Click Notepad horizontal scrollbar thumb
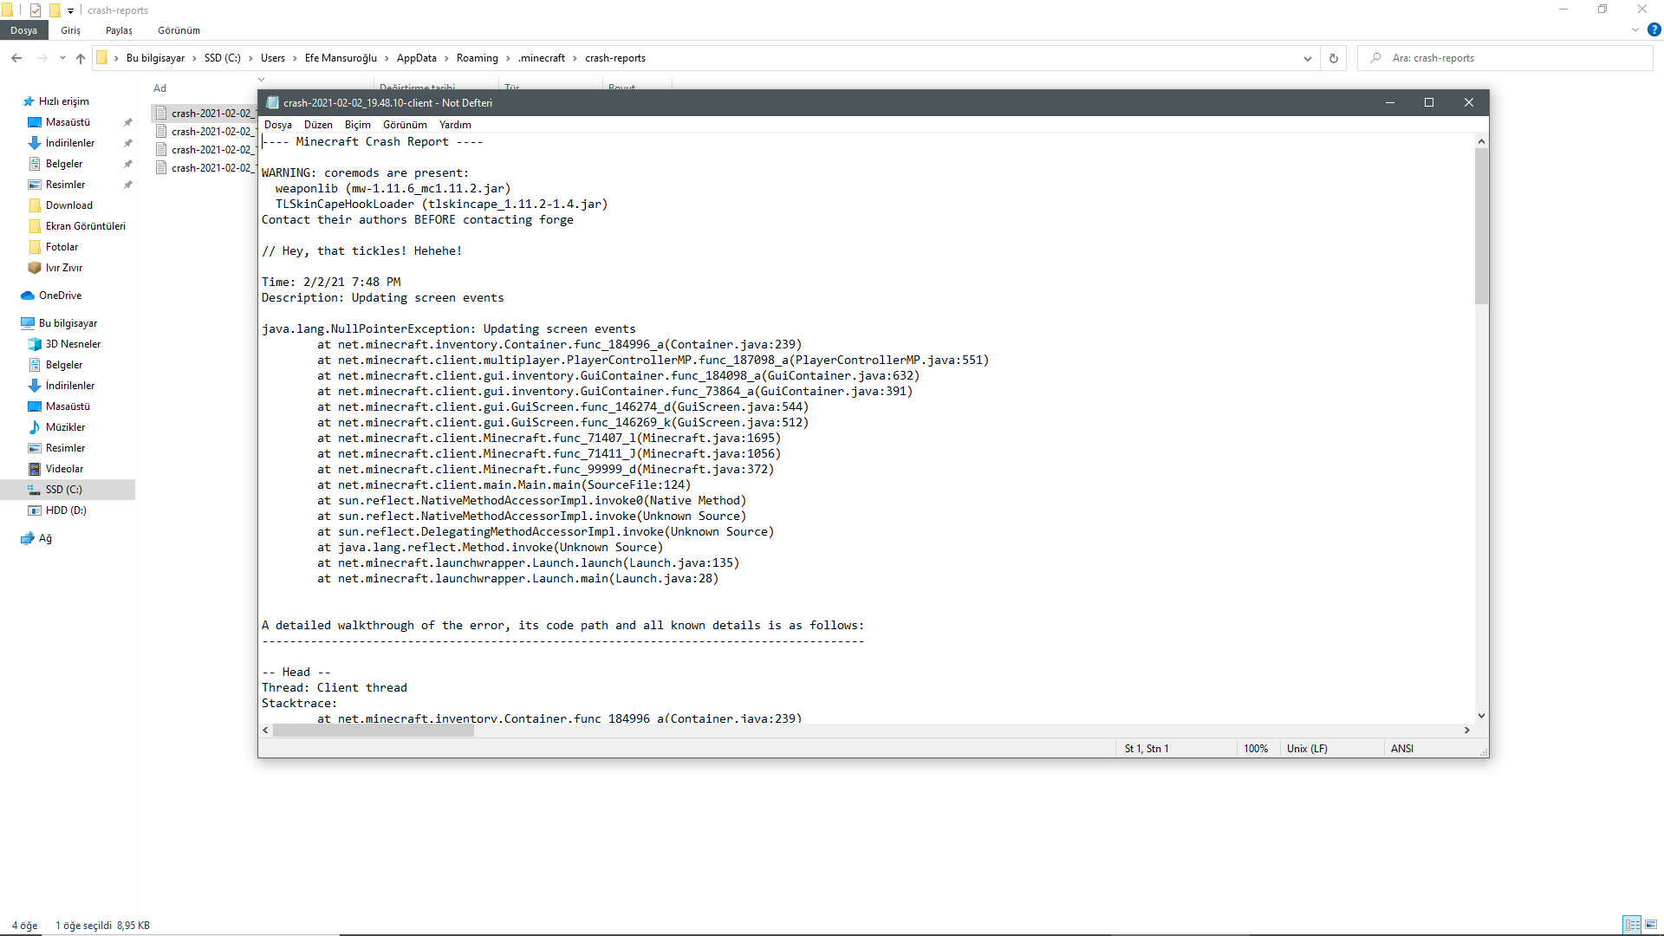 point(374,731)
